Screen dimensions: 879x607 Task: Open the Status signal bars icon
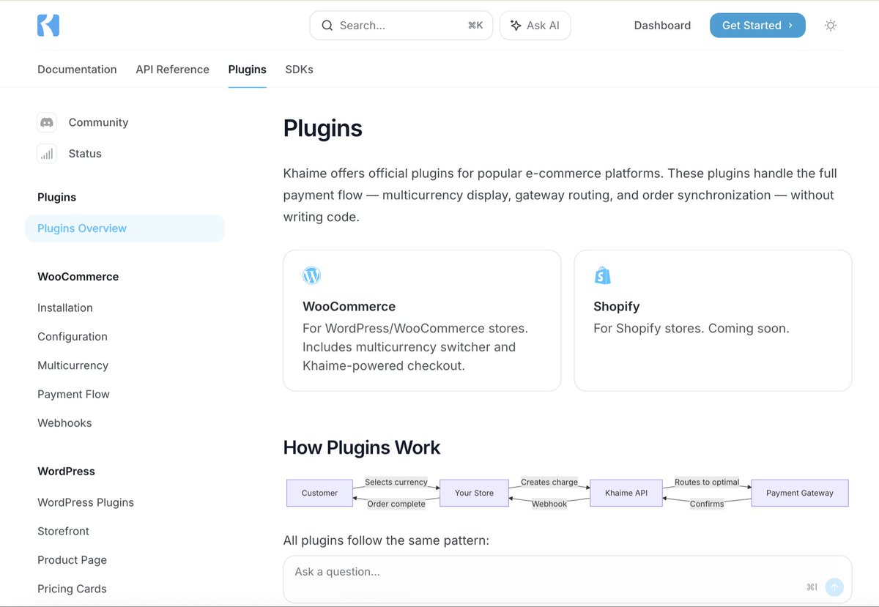[47, 154]
